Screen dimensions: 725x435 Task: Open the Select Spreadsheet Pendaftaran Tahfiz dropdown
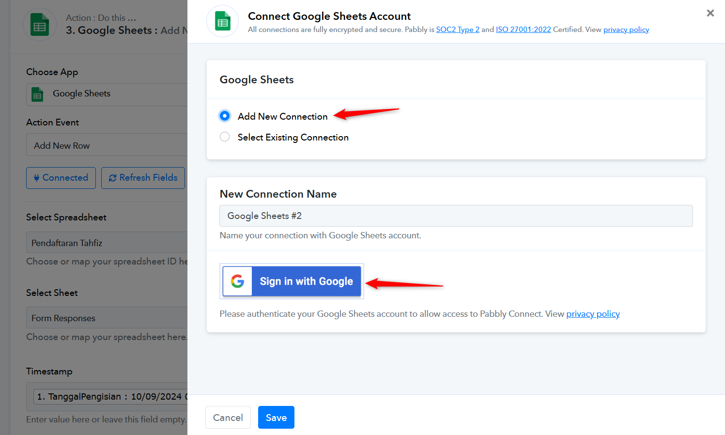point(107,242)
